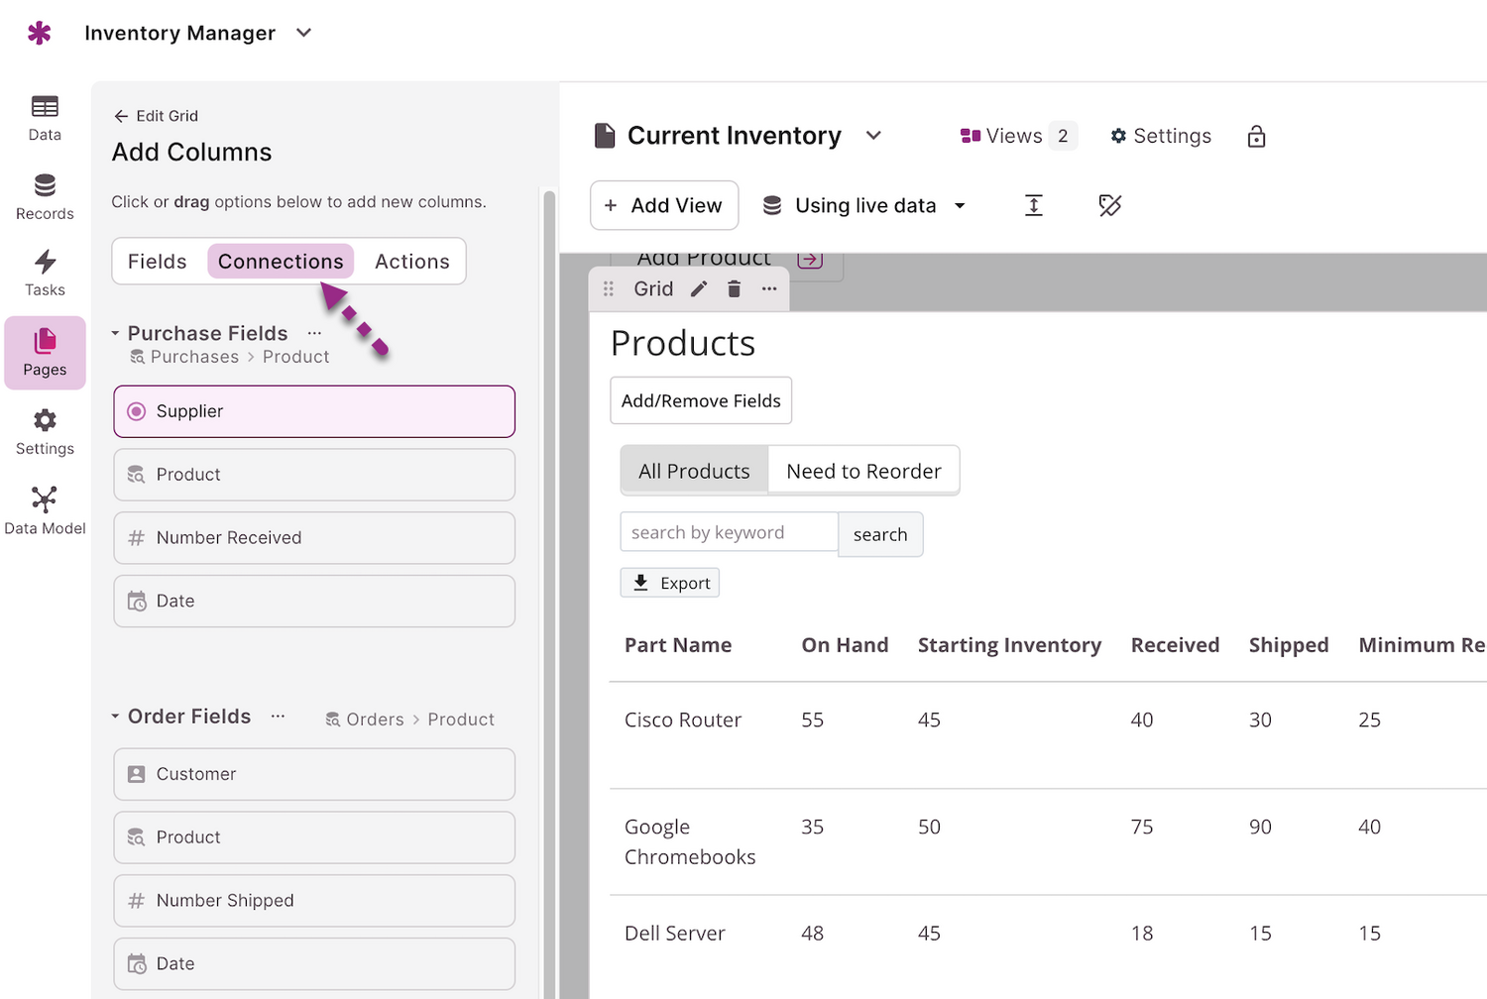Screen dimensions: 1487x999
Task: Open the Data section in sidebar
Action: click(45, 118)
